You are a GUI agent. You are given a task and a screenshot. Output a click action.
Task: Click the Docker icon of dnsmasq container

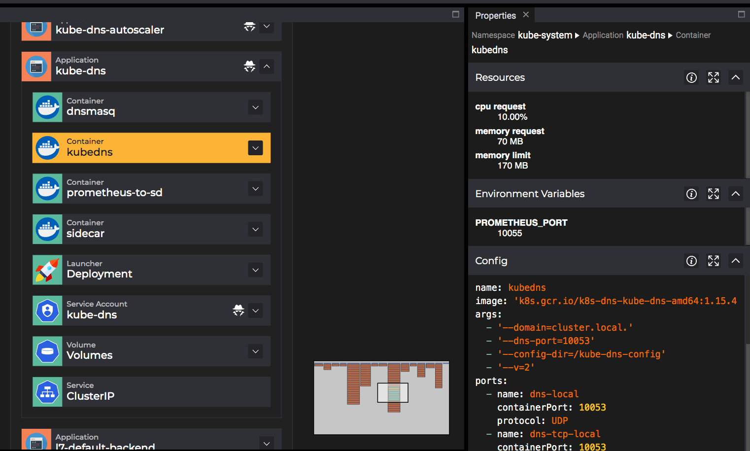click(x=47, y=107)
